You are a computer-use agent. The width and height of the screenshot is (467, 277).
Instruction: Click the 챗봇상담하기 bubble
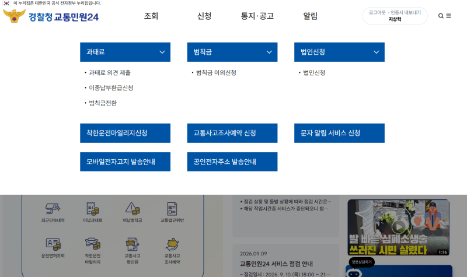361,262
